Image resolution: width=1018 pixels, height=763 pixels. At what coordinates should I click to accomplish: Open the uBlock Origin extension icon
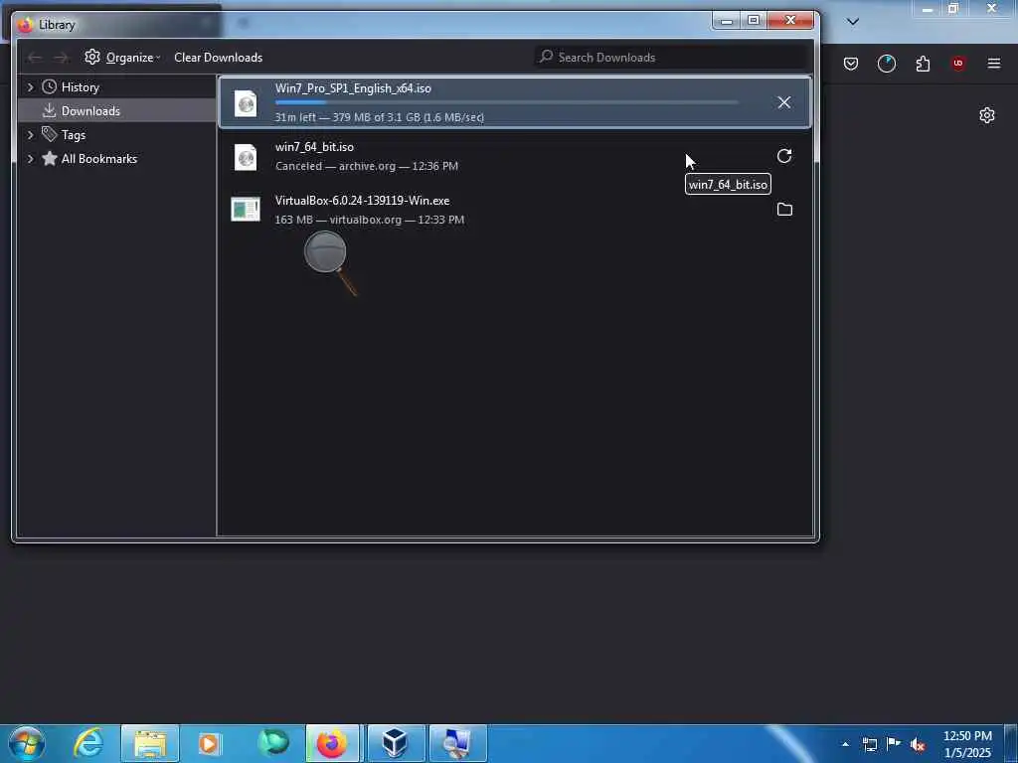(x=958, y=63)
